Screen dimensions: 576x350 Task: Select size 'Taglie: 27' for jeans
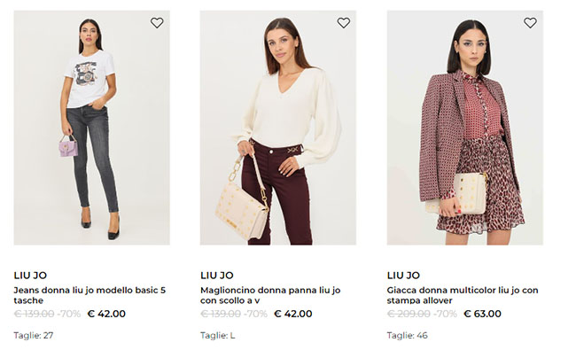click(34, 335)
